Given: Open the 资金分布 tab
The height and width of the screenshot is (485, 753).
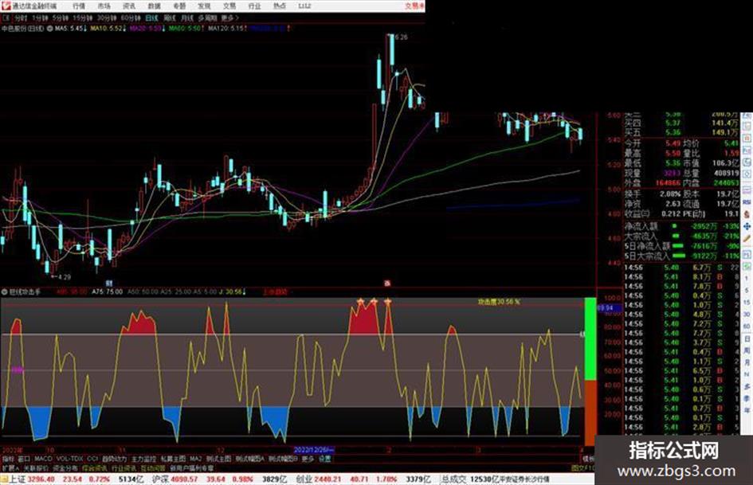Looking at the screenshot, I should pyautogui.click(x=65, y=468).
